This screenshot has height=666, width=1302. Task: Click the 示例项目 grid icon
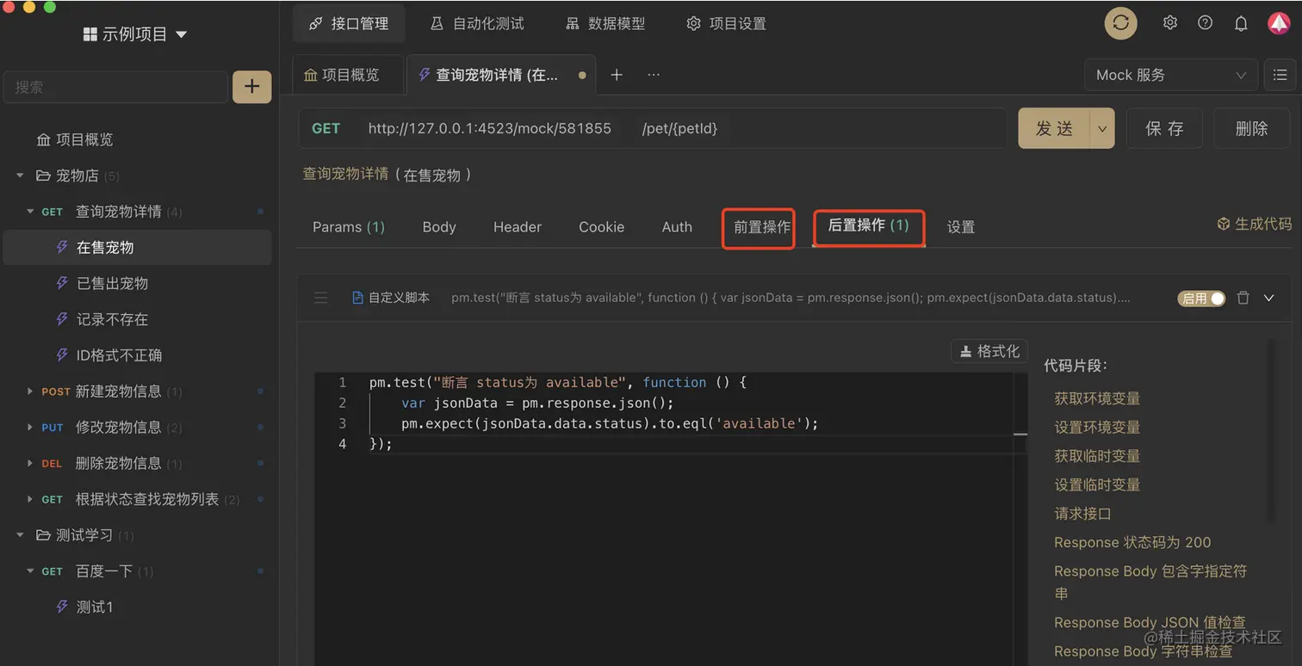click(x=90, y=34)
